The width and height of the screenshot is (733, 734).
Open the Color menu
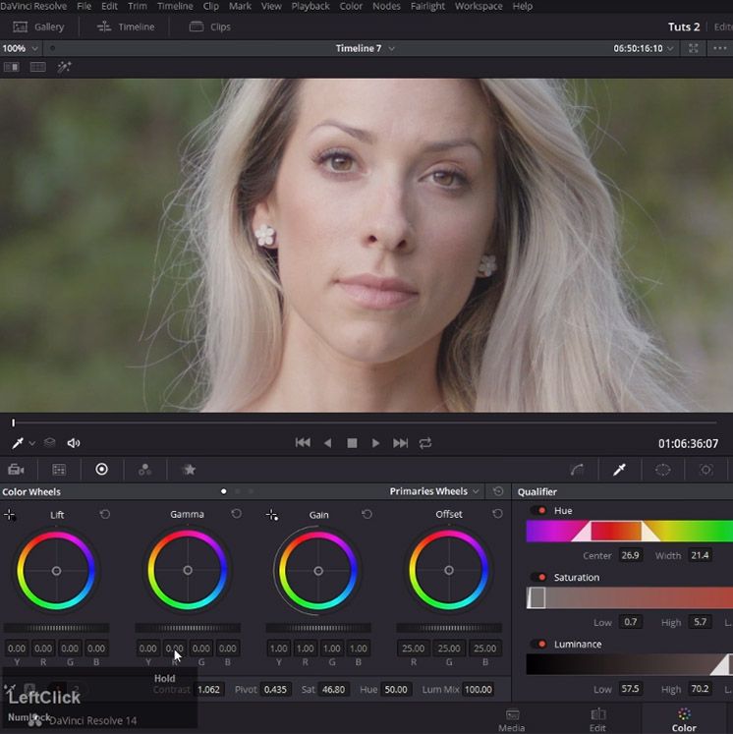(351, 6)
